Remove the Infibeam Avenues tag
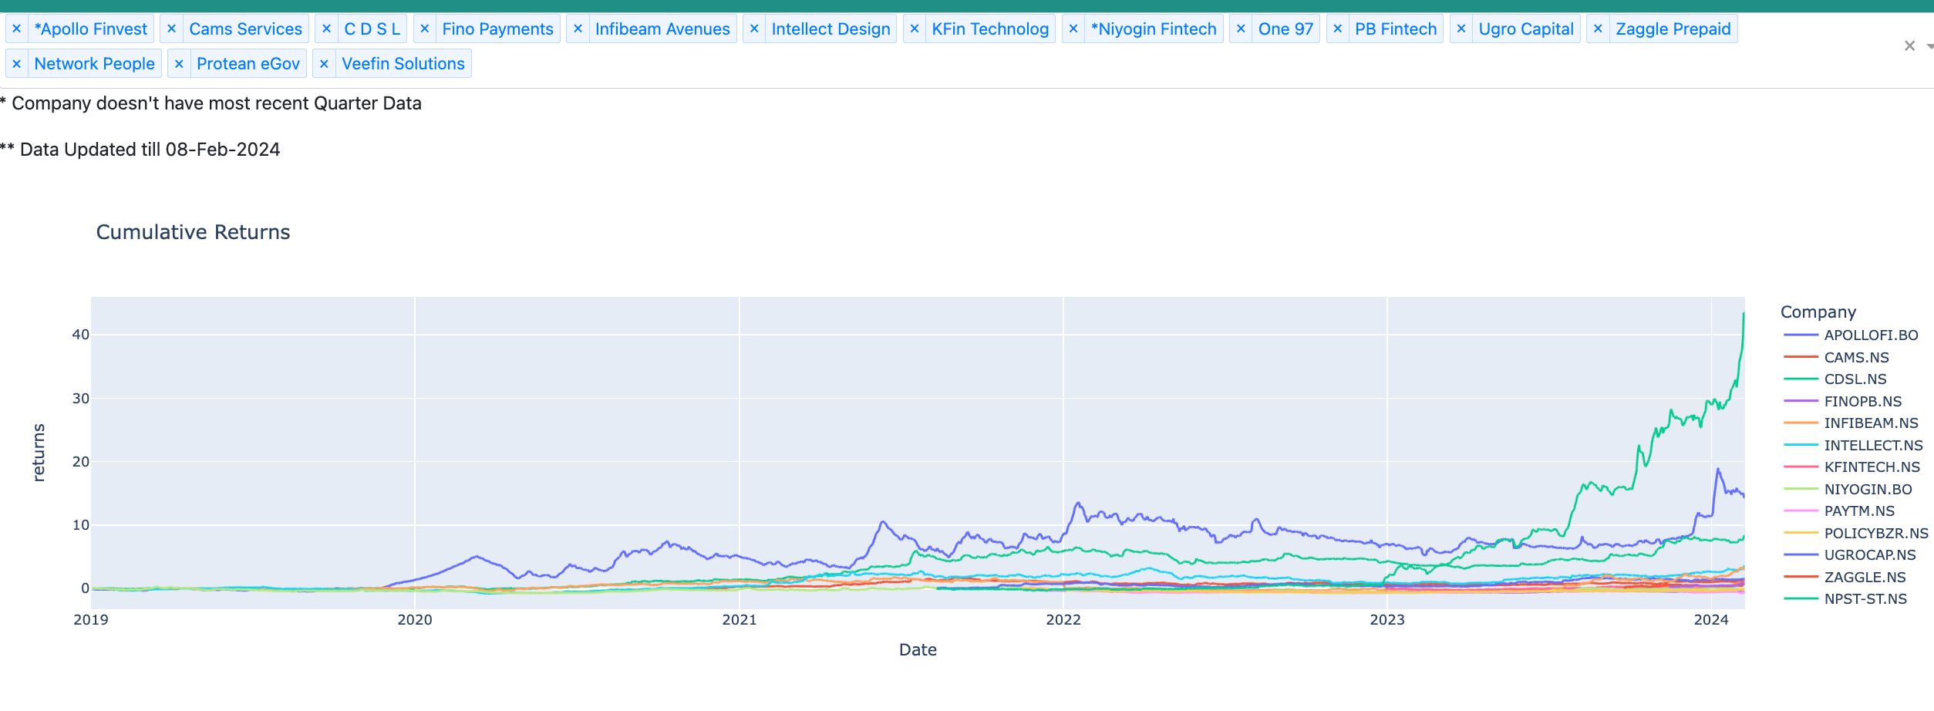The height and width of the screenshot is (711, 1934). [x=578, y=29]
